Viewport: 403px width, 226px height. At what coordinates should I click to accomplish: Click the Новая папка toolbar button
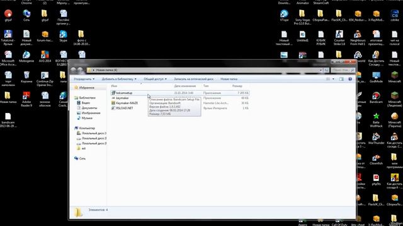click(229, 79)
